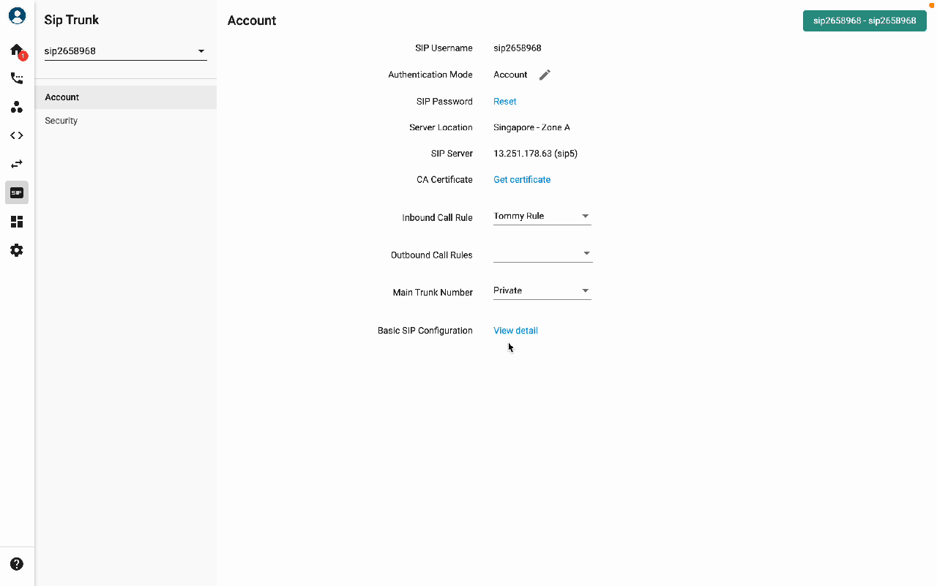
Task: Open View detail for Basic SIP Configuration
Action: point(515,331)
